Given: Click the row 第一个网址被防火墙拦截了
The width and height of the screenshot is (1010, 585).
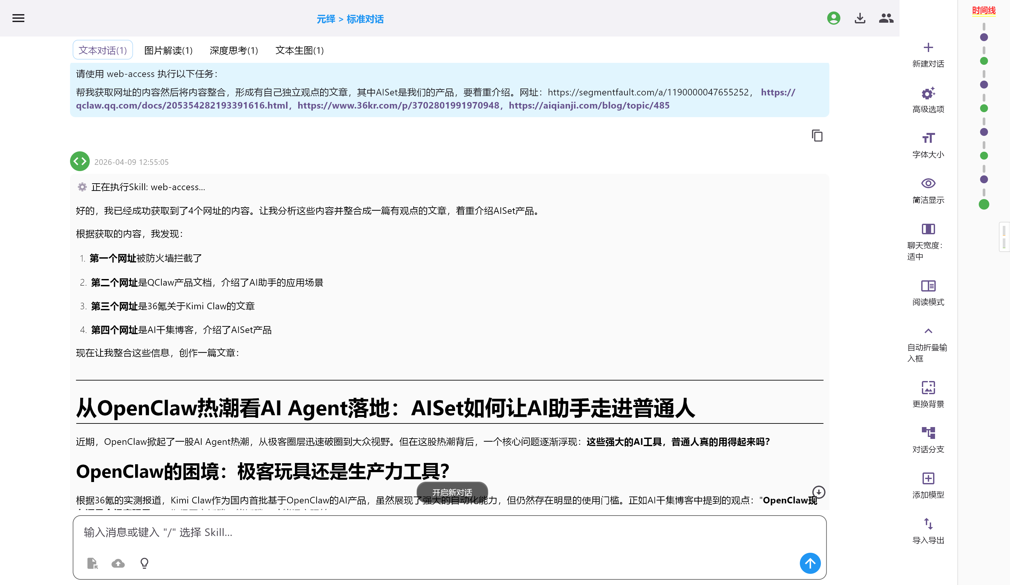Looking at the screenshot, I should 145,258.
